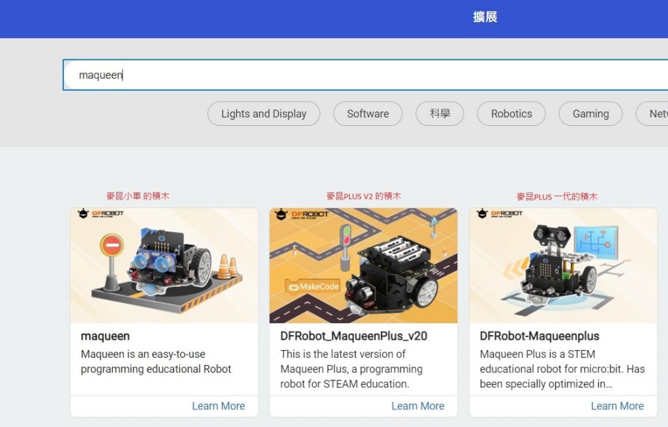This screenshot has width=668, height=427.
Task: Click description 'Maqueen Plus is a STEM educational robot'
Action: (562, 369)
